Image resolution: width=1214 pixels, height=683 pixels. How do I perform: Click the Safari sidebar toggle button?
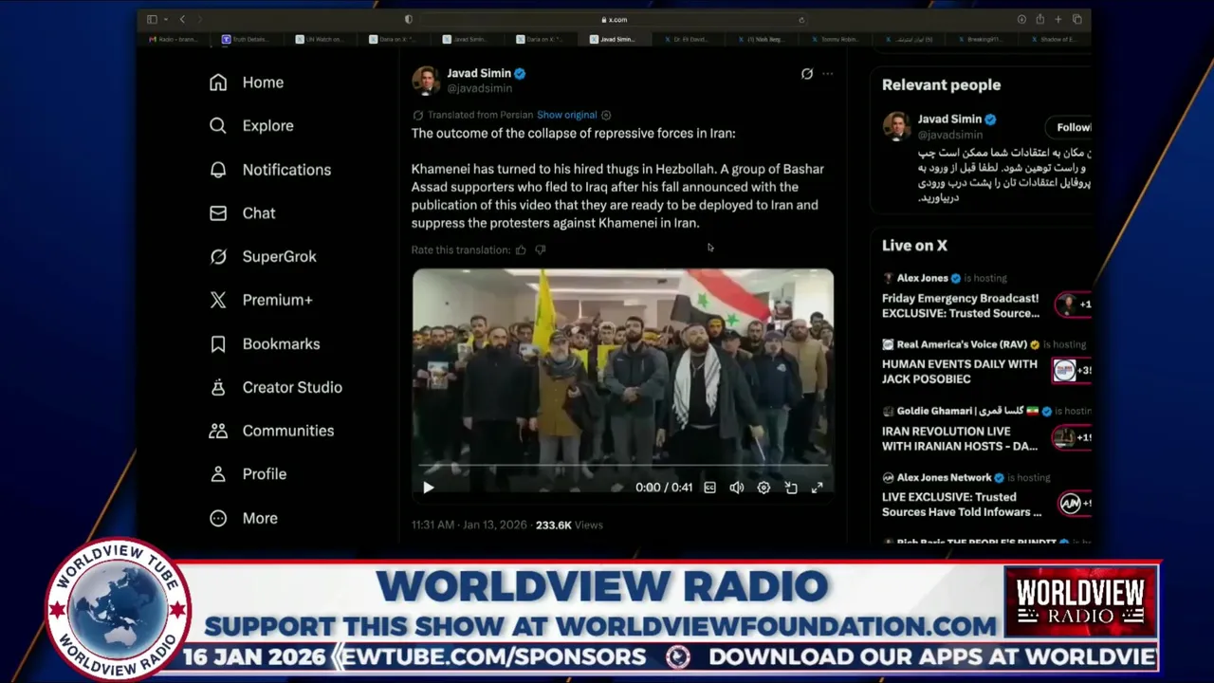(152, 19)
